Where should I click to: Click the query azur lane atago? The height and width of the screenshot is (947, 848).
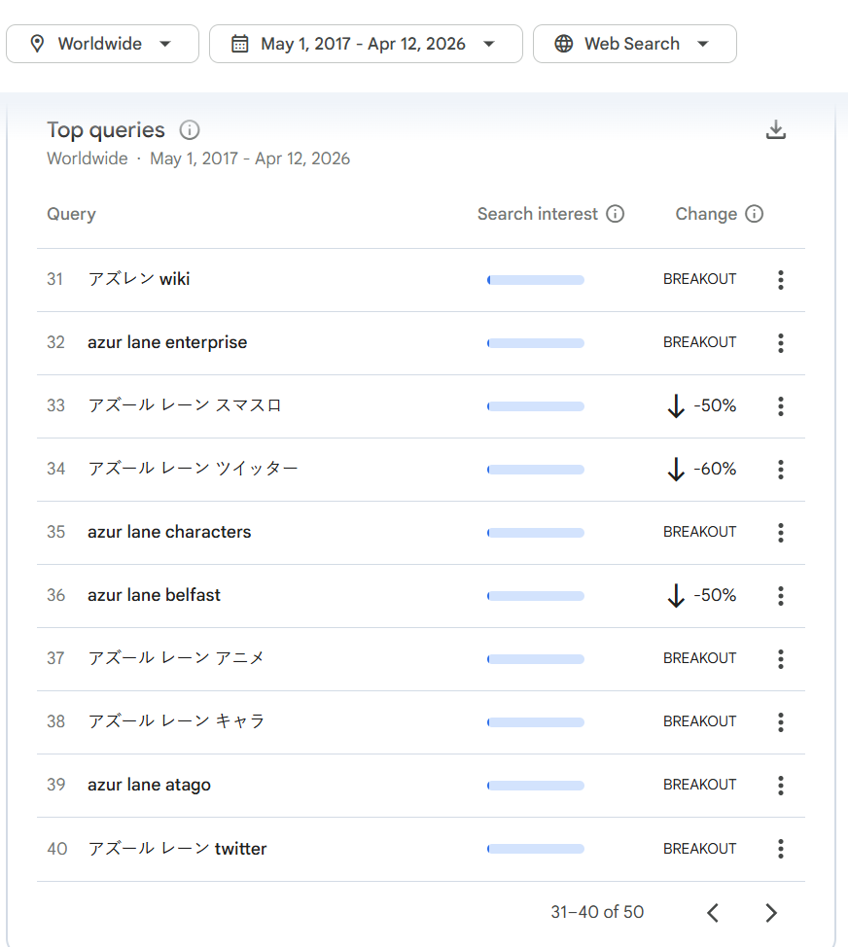pos(149,785)
